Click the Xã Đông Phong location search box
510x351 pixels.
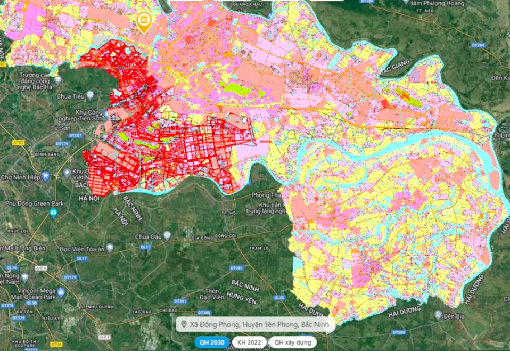point(256,324)
